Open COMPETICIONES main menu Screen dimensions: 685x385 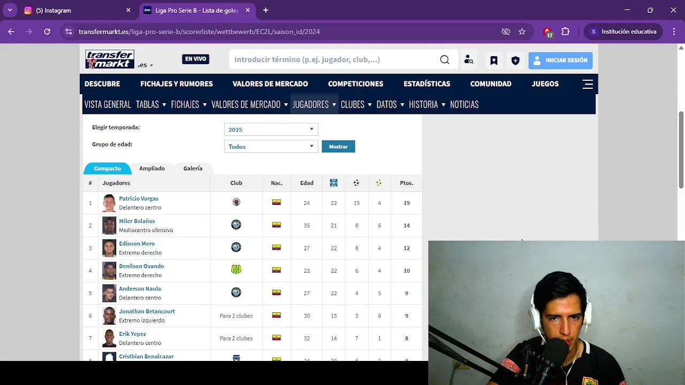355,84
